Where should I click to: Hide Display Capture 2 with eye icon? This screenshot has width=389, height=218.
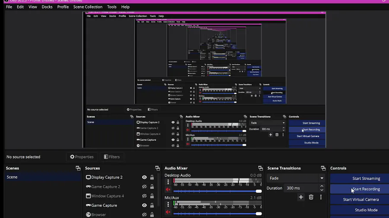point(144,177)
